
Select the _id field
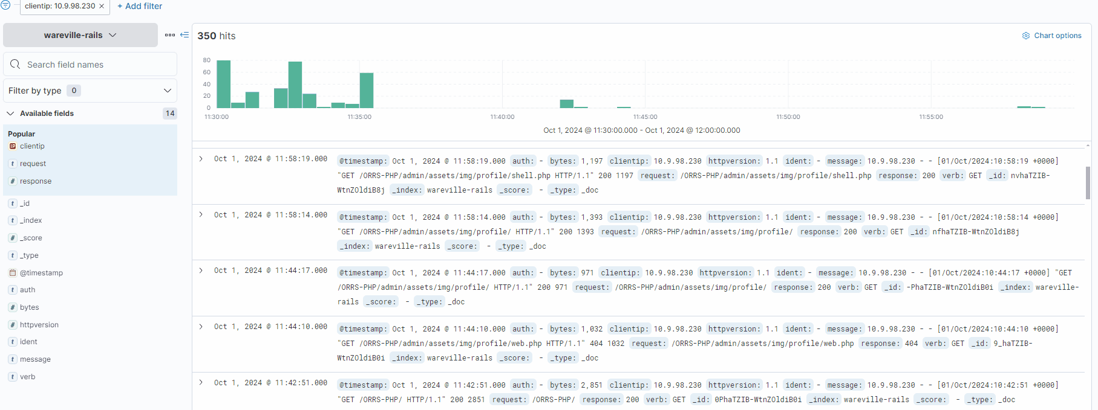pos(25,203)
